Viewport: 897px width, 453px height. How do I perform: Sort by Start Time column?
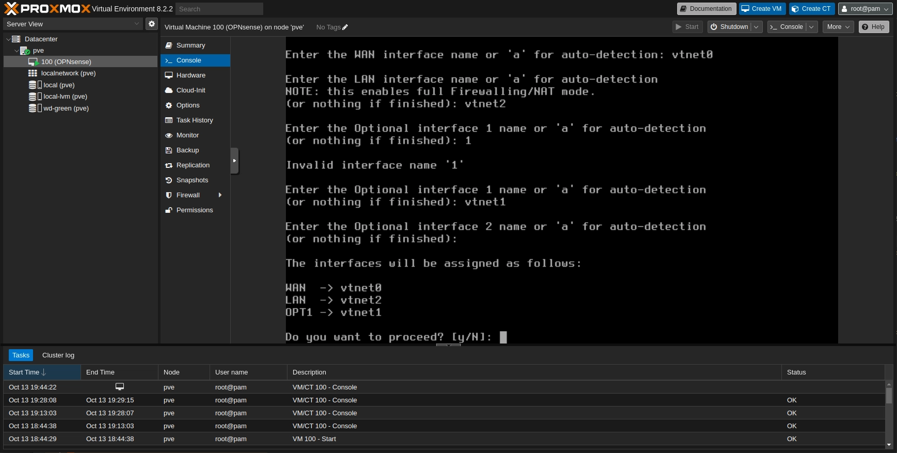coord(42,372)
